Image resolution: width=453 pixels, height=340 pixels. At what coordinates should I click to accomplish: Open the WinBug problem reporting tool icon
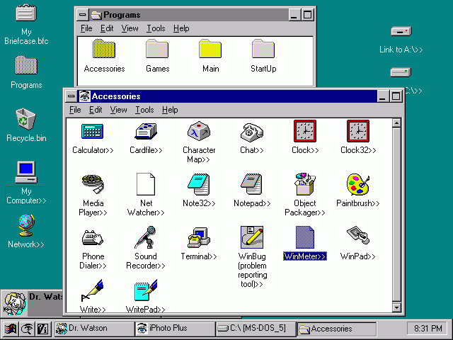click(x=252, y=237)
